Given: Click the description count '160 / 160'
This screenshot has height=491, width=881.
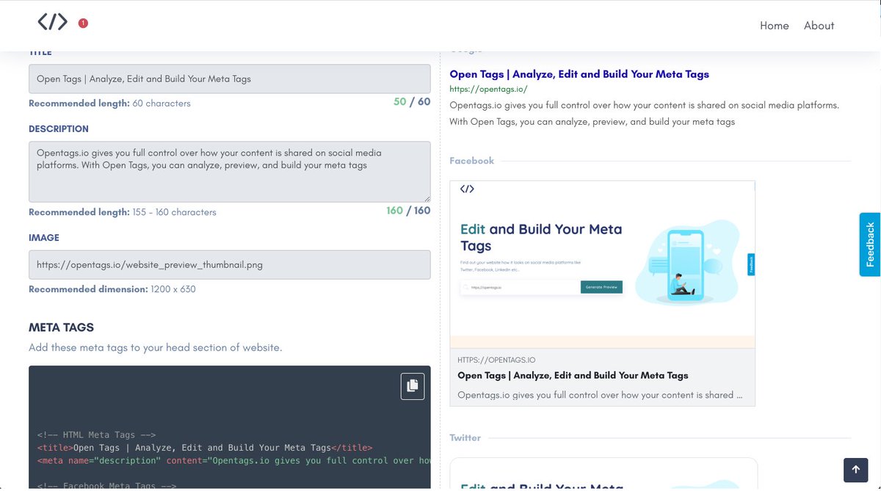Looking at the screenshot, I should [x=408, y=211].
